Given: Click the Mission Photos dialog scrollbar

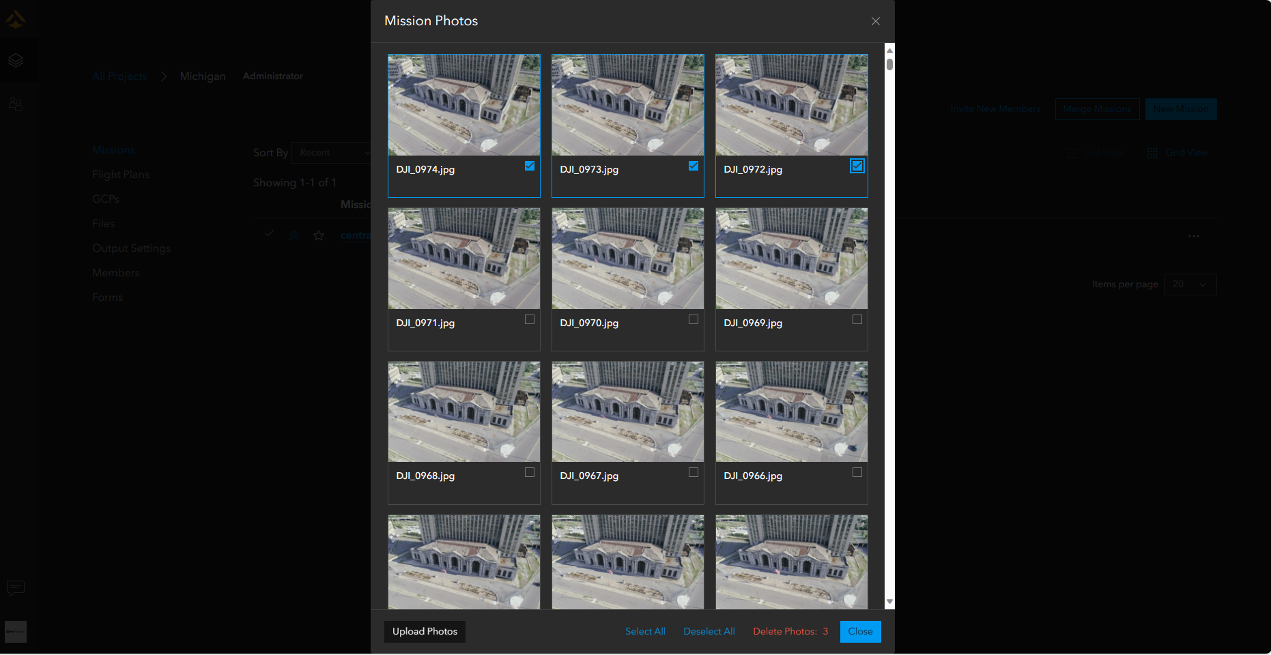Looking at the screenshot, I should coord(889,65).
